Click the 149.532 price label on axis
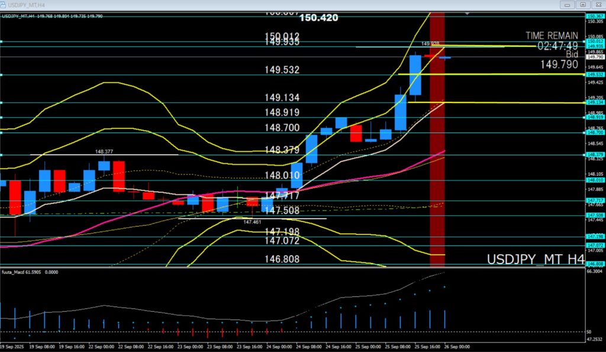 (x=594, y=75)
